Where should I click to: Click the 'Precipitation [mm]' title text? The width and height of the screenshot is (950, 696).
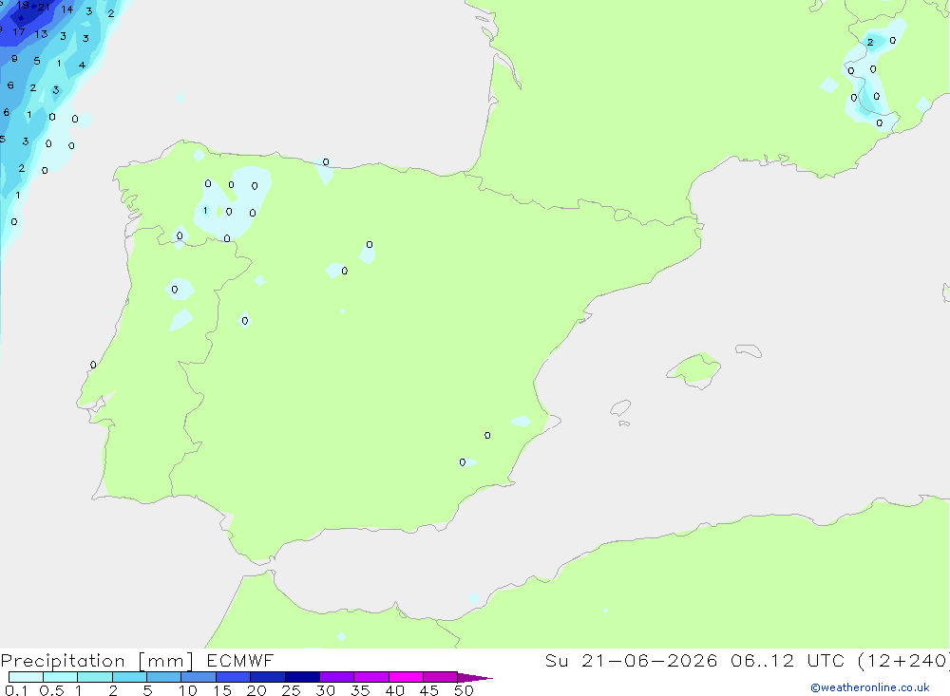pos(97,661)
